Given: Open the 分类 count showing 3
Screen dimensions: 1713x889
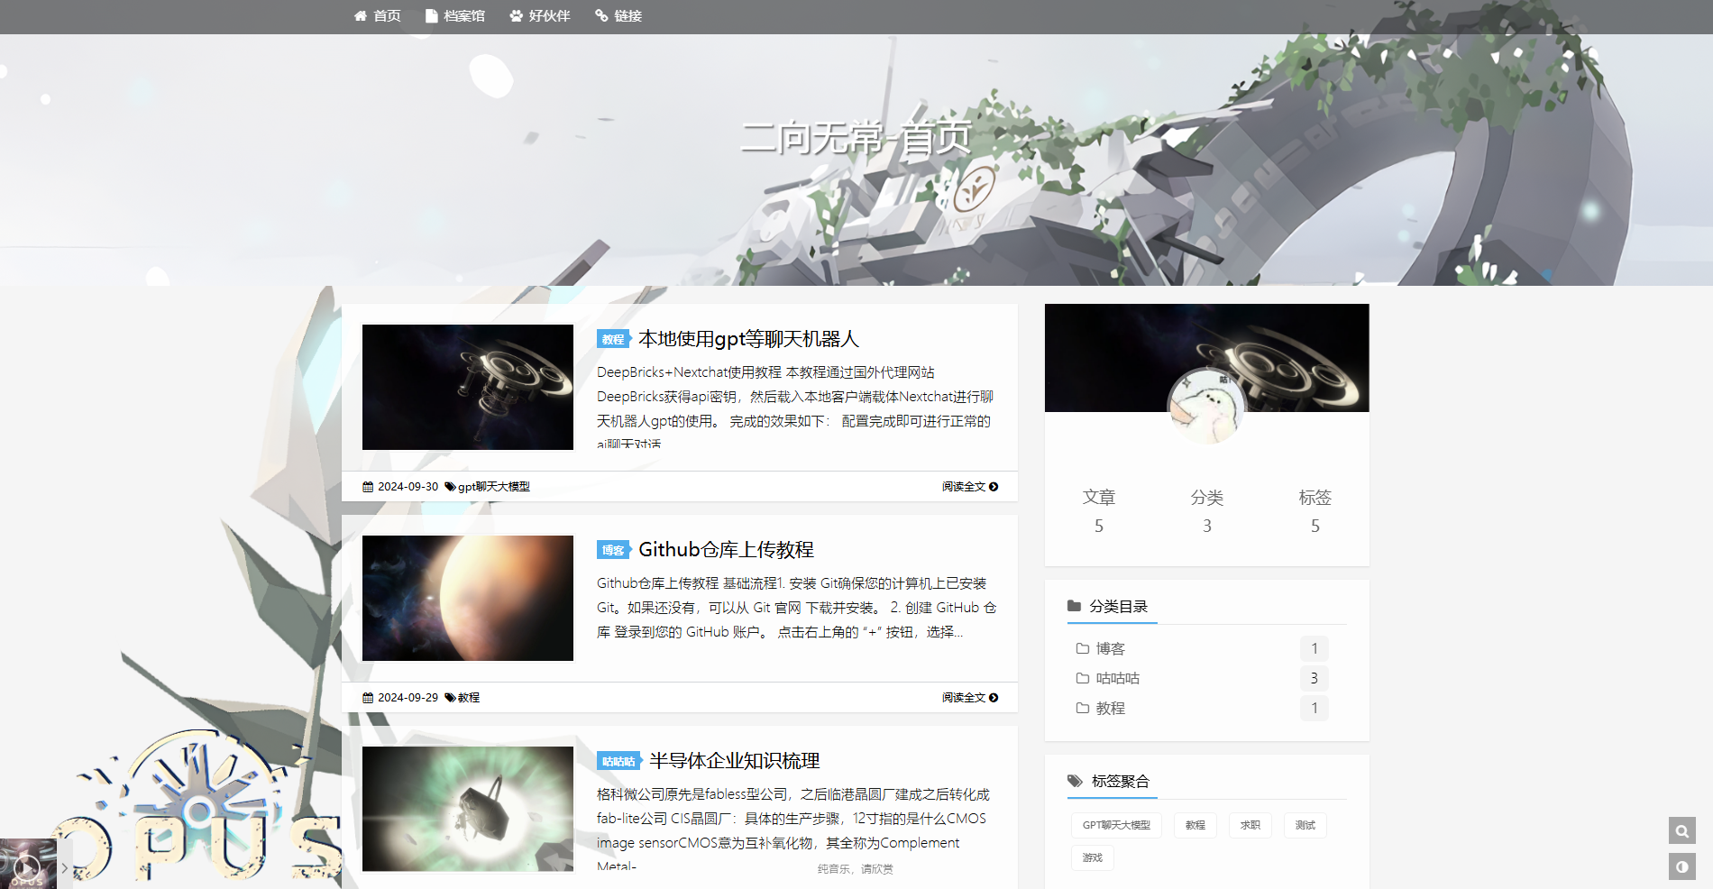Looking at the screenshot, I should (x=1206, y=511).
